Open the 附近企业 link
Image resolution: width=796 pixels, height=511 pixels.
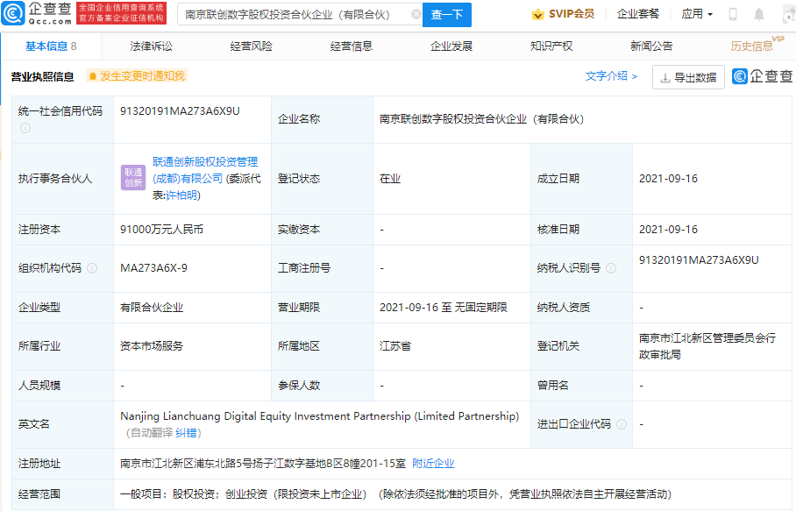433,464
